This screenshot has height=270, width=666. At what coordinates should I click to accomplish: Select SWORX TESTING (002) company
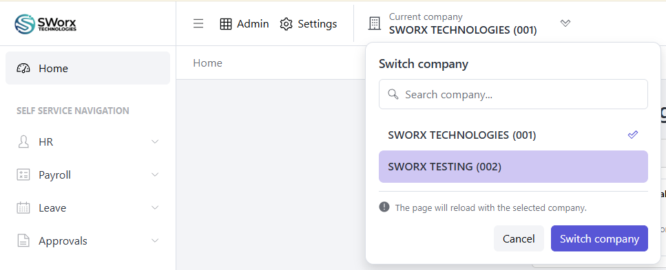(513, 166)
